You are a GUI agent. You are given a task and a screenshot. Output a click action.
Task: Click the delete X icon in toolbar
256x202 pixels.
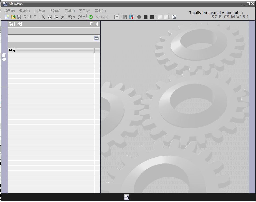(63, 17)
